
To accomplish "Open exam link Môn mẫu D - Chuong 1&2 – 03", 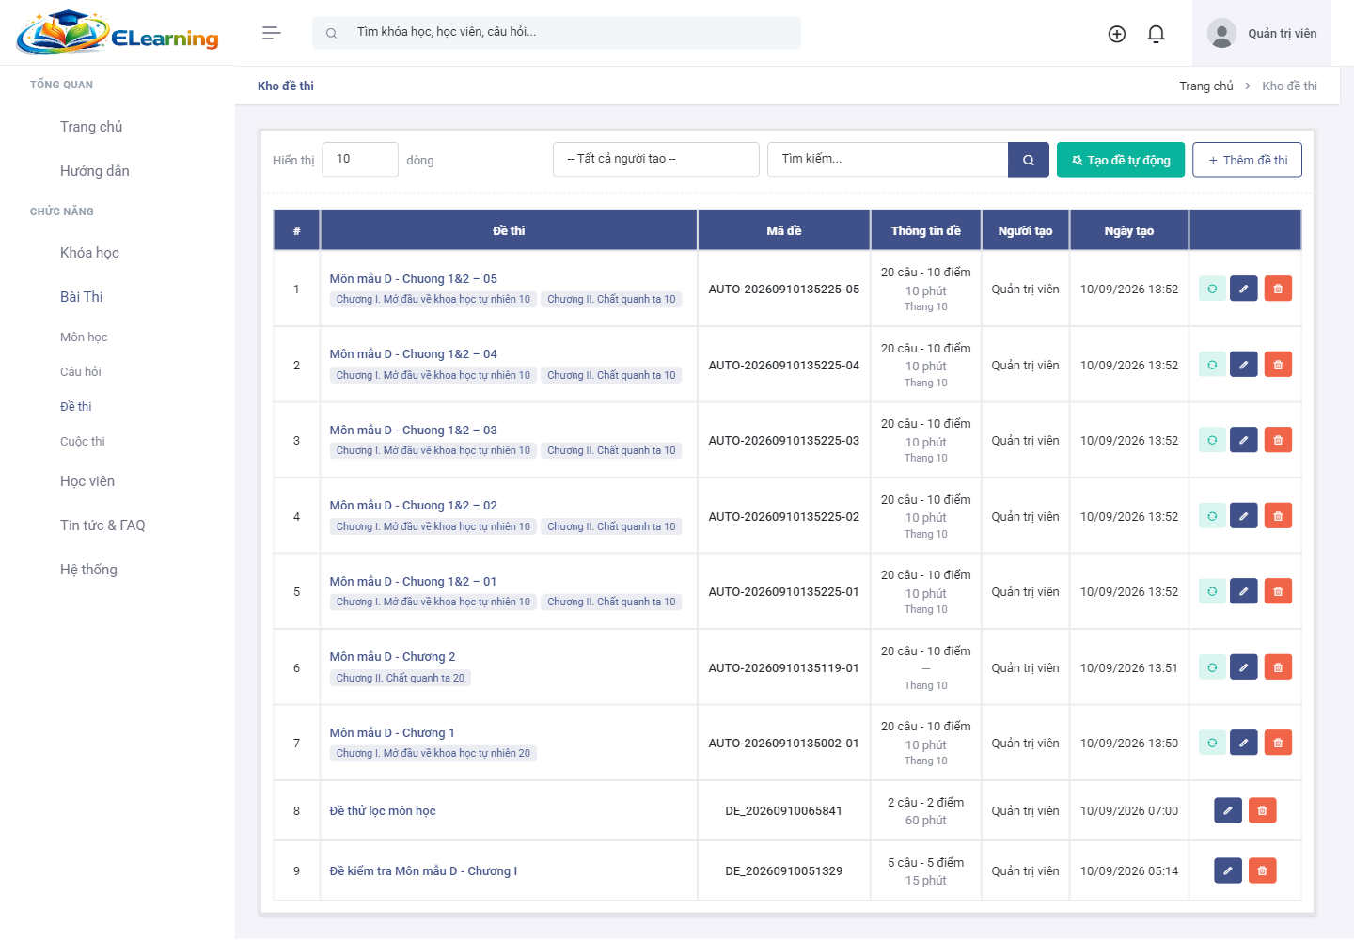I will click(x=414, y=431).
